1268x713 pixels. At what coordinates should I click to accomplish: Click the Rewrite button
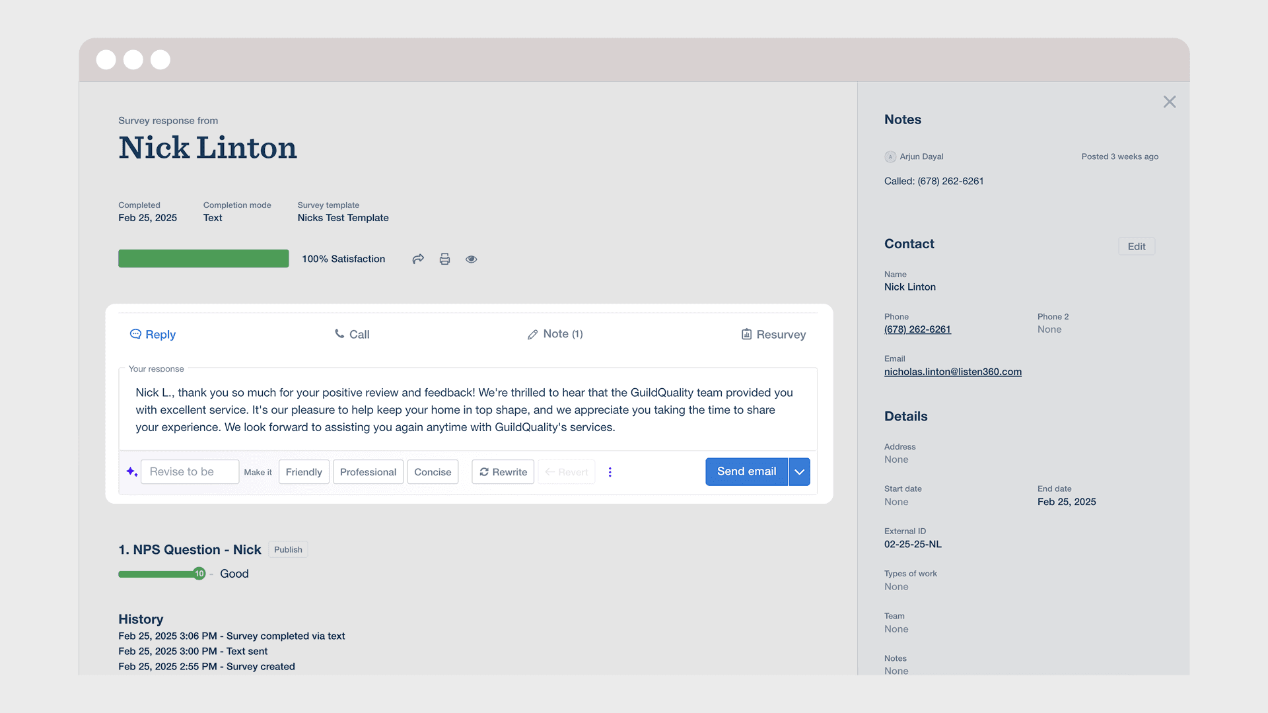point(503,472)
